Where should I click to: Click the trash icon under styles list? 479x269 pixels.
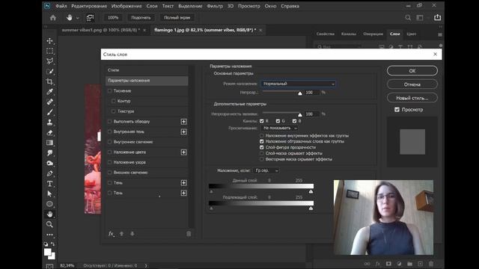tap(189, 234)
